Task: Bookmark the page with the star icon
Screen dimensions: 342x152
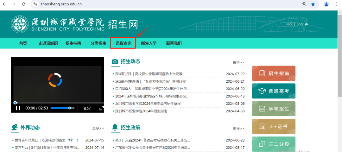Action: (x=313, y=4)
